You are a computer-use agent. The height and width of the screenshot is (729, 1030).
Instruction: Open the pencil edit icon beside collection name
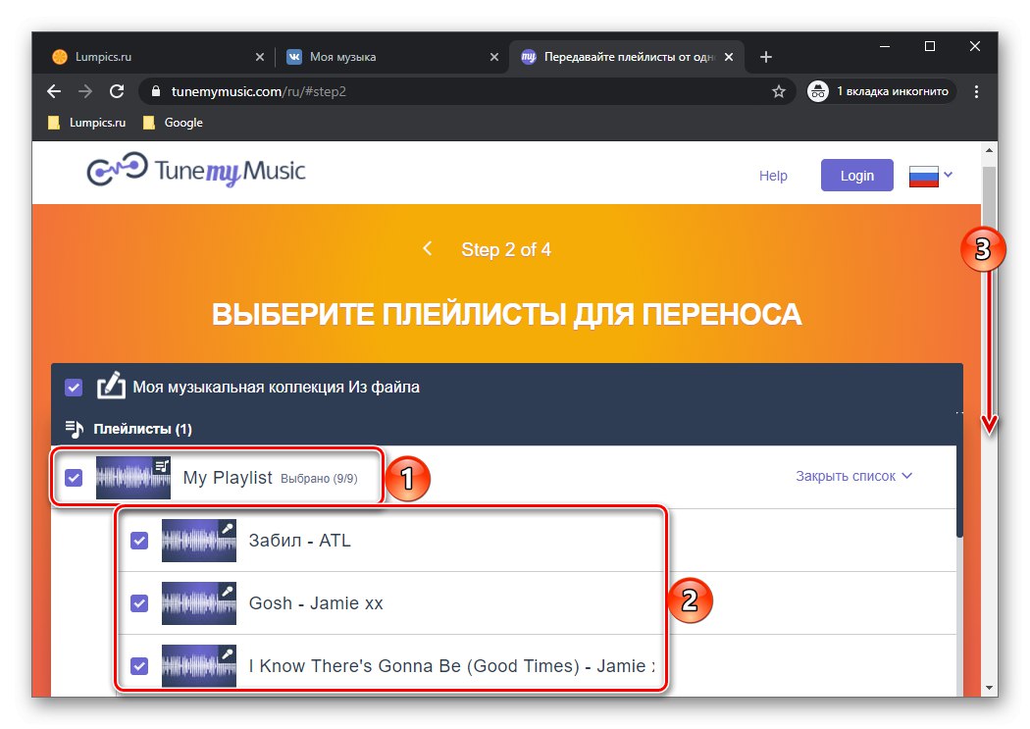click(111, 387)
